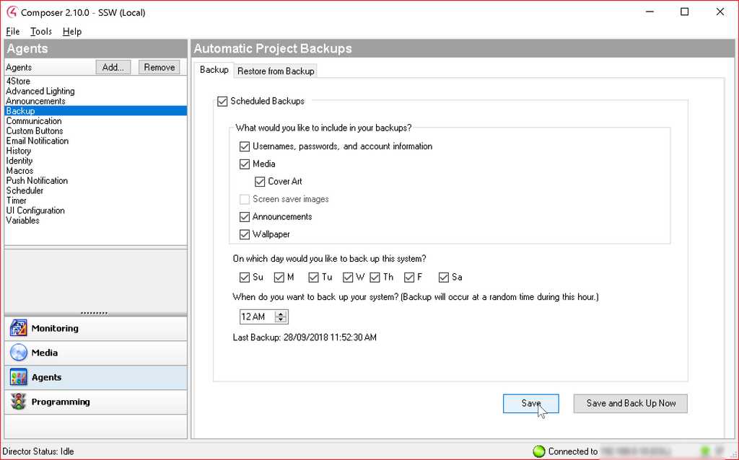
Task: Increment the backup hour with the up arrow
Action: tap(281, 313)
